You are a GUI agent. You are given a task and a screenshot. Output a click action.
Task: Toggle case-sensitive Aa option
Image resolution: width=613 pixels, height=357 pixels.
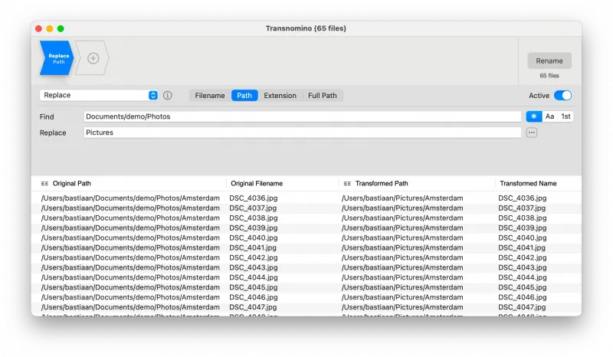point(549,116)
